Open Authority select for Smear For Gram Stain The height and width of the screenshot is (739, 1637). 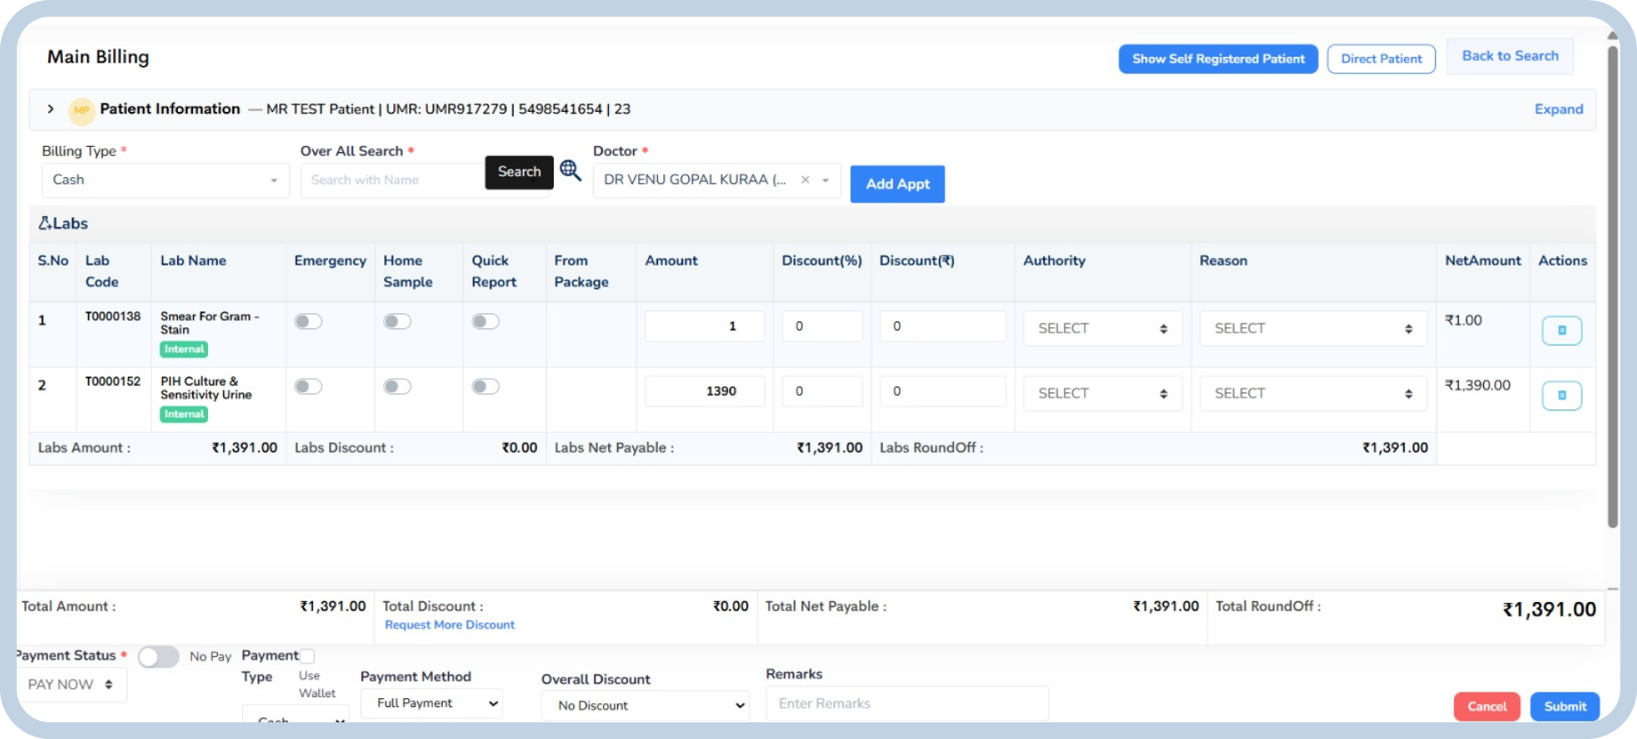[1102, 328]
